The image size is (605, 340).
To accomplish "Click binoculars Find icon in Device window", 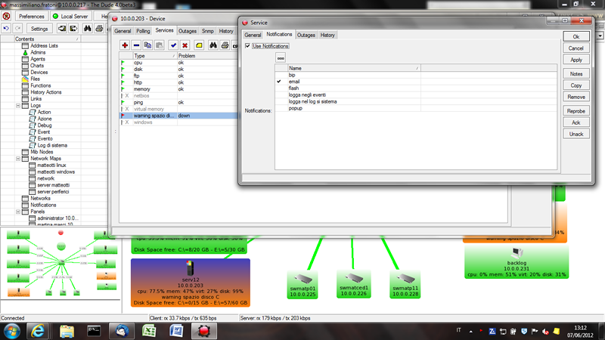I will pos(213,45).
